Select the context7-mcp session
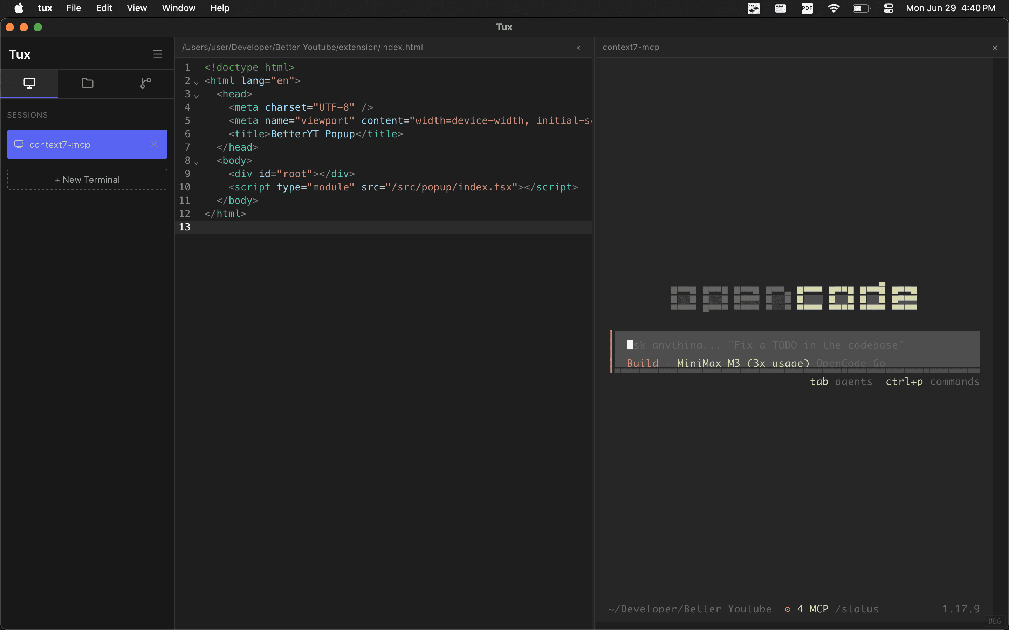Screen dimensions: 1009x630 click(87, 144)
